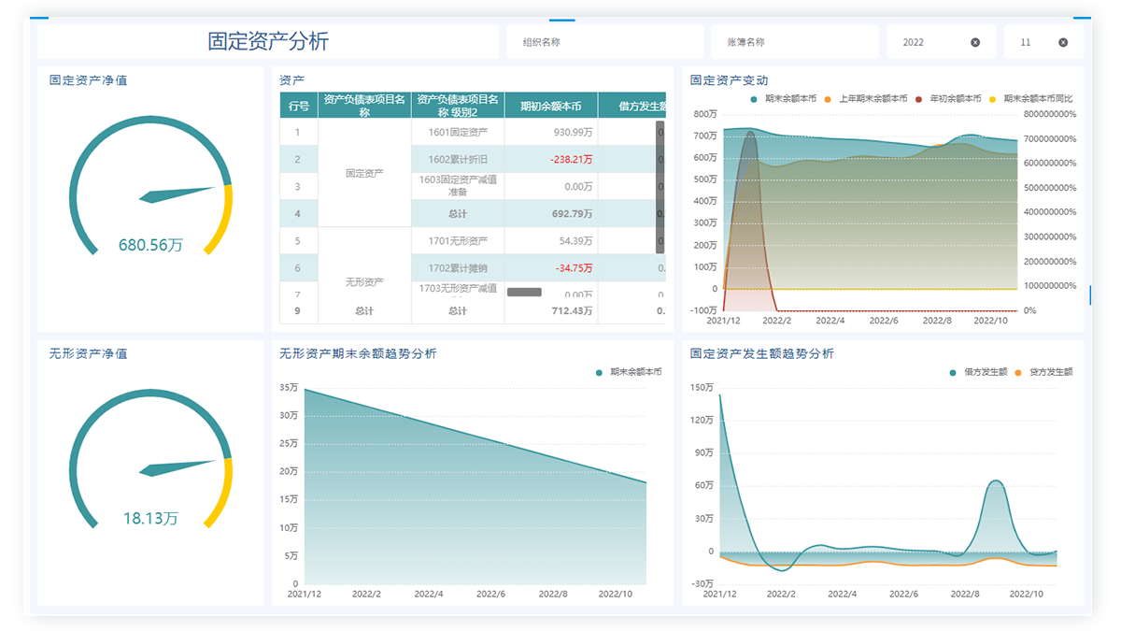Click the 期初余额本币 column header
Screen dimensions: 1121x631
pyautogui.click(x=551, y=106)
